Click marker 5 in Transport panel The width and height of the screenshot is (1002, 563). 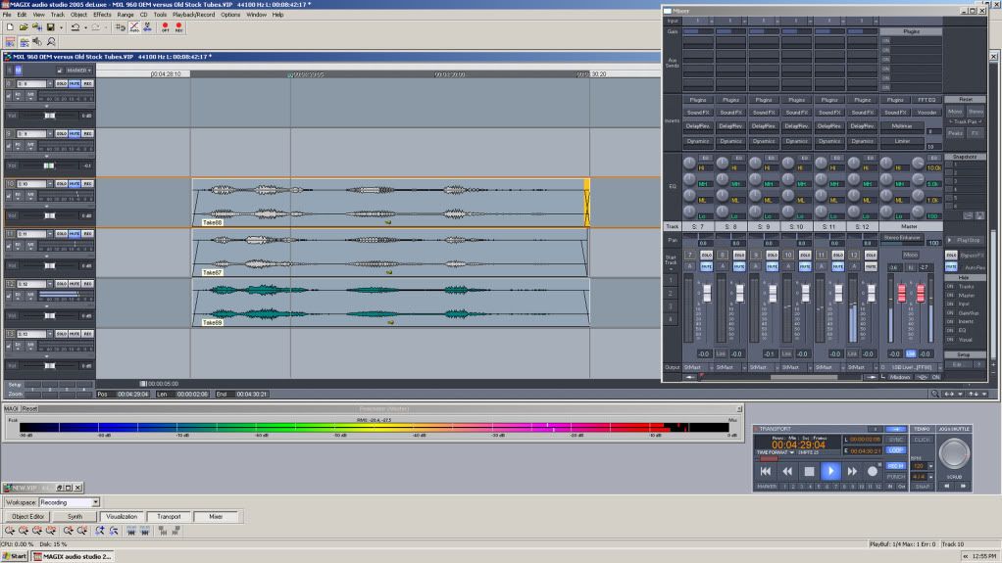click(x=819, y=487)
